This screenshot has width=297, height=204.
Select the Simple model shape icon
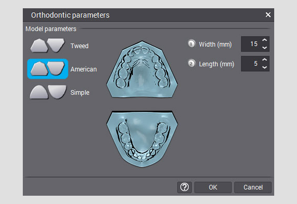click(48, 92)
